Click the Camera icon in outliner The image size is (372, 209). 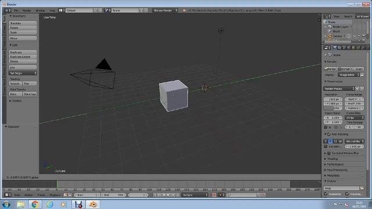click(x=330, y=36)
